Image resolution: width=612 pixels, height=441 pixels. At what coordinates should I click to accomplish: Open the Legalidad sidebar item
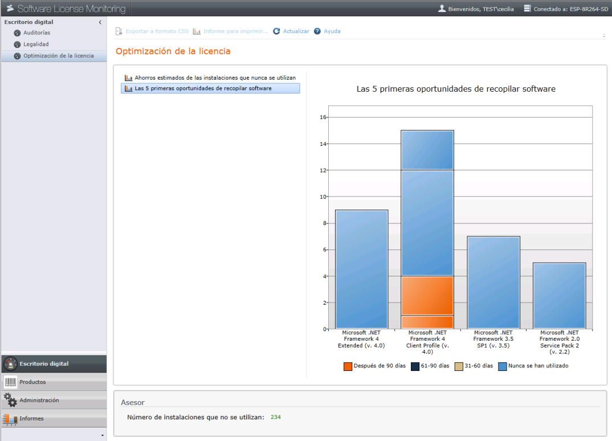(36, 44)
